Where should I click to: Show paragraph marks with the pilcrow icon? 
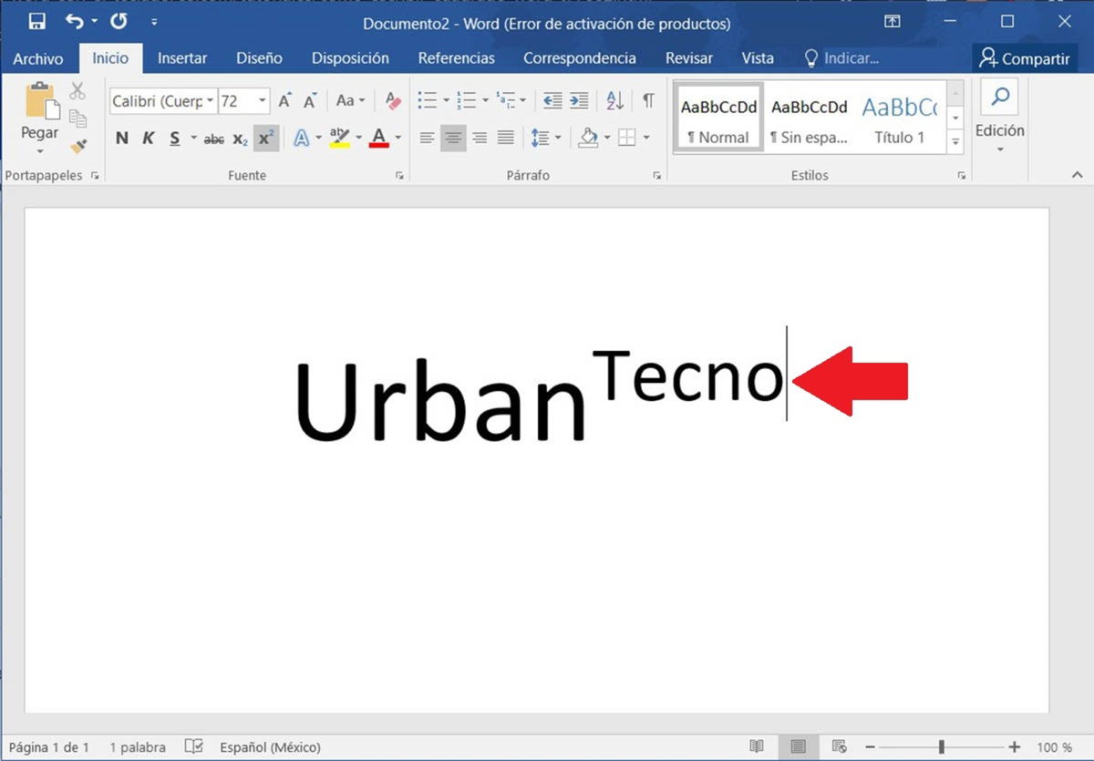coord(648,100)
